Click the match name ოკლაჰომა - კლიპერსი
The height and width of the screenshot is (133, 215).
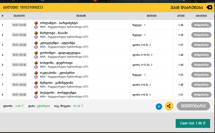57,73
